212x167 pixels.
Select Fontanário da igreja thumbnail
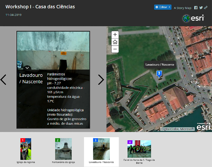63,149
